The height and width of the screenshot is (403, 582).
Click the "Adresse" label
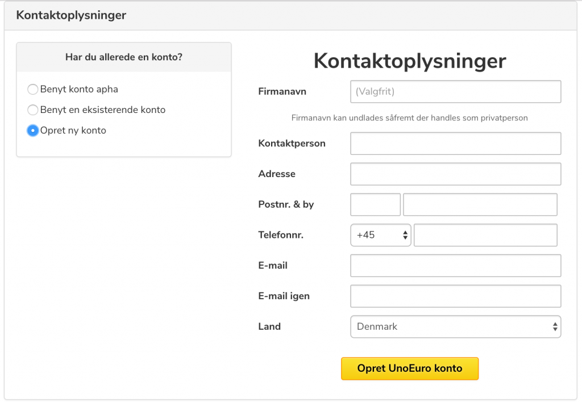pos(277,174)
